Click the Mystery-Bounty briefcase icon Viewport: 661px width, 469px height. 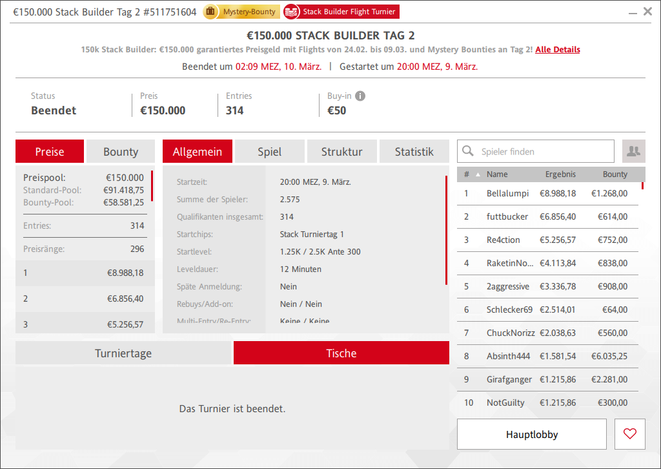(x=210, y=12)
